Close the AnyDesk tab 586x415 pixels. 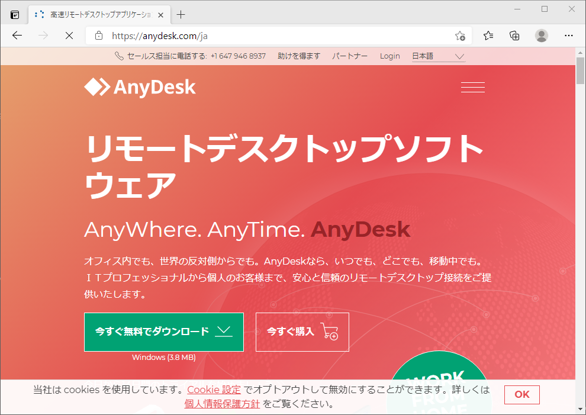[160, 15]
